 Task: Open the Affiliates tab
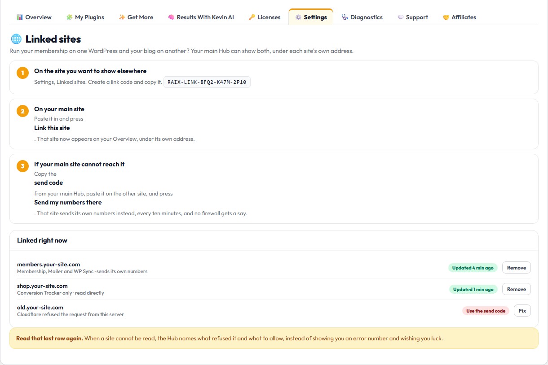(460, 17)
